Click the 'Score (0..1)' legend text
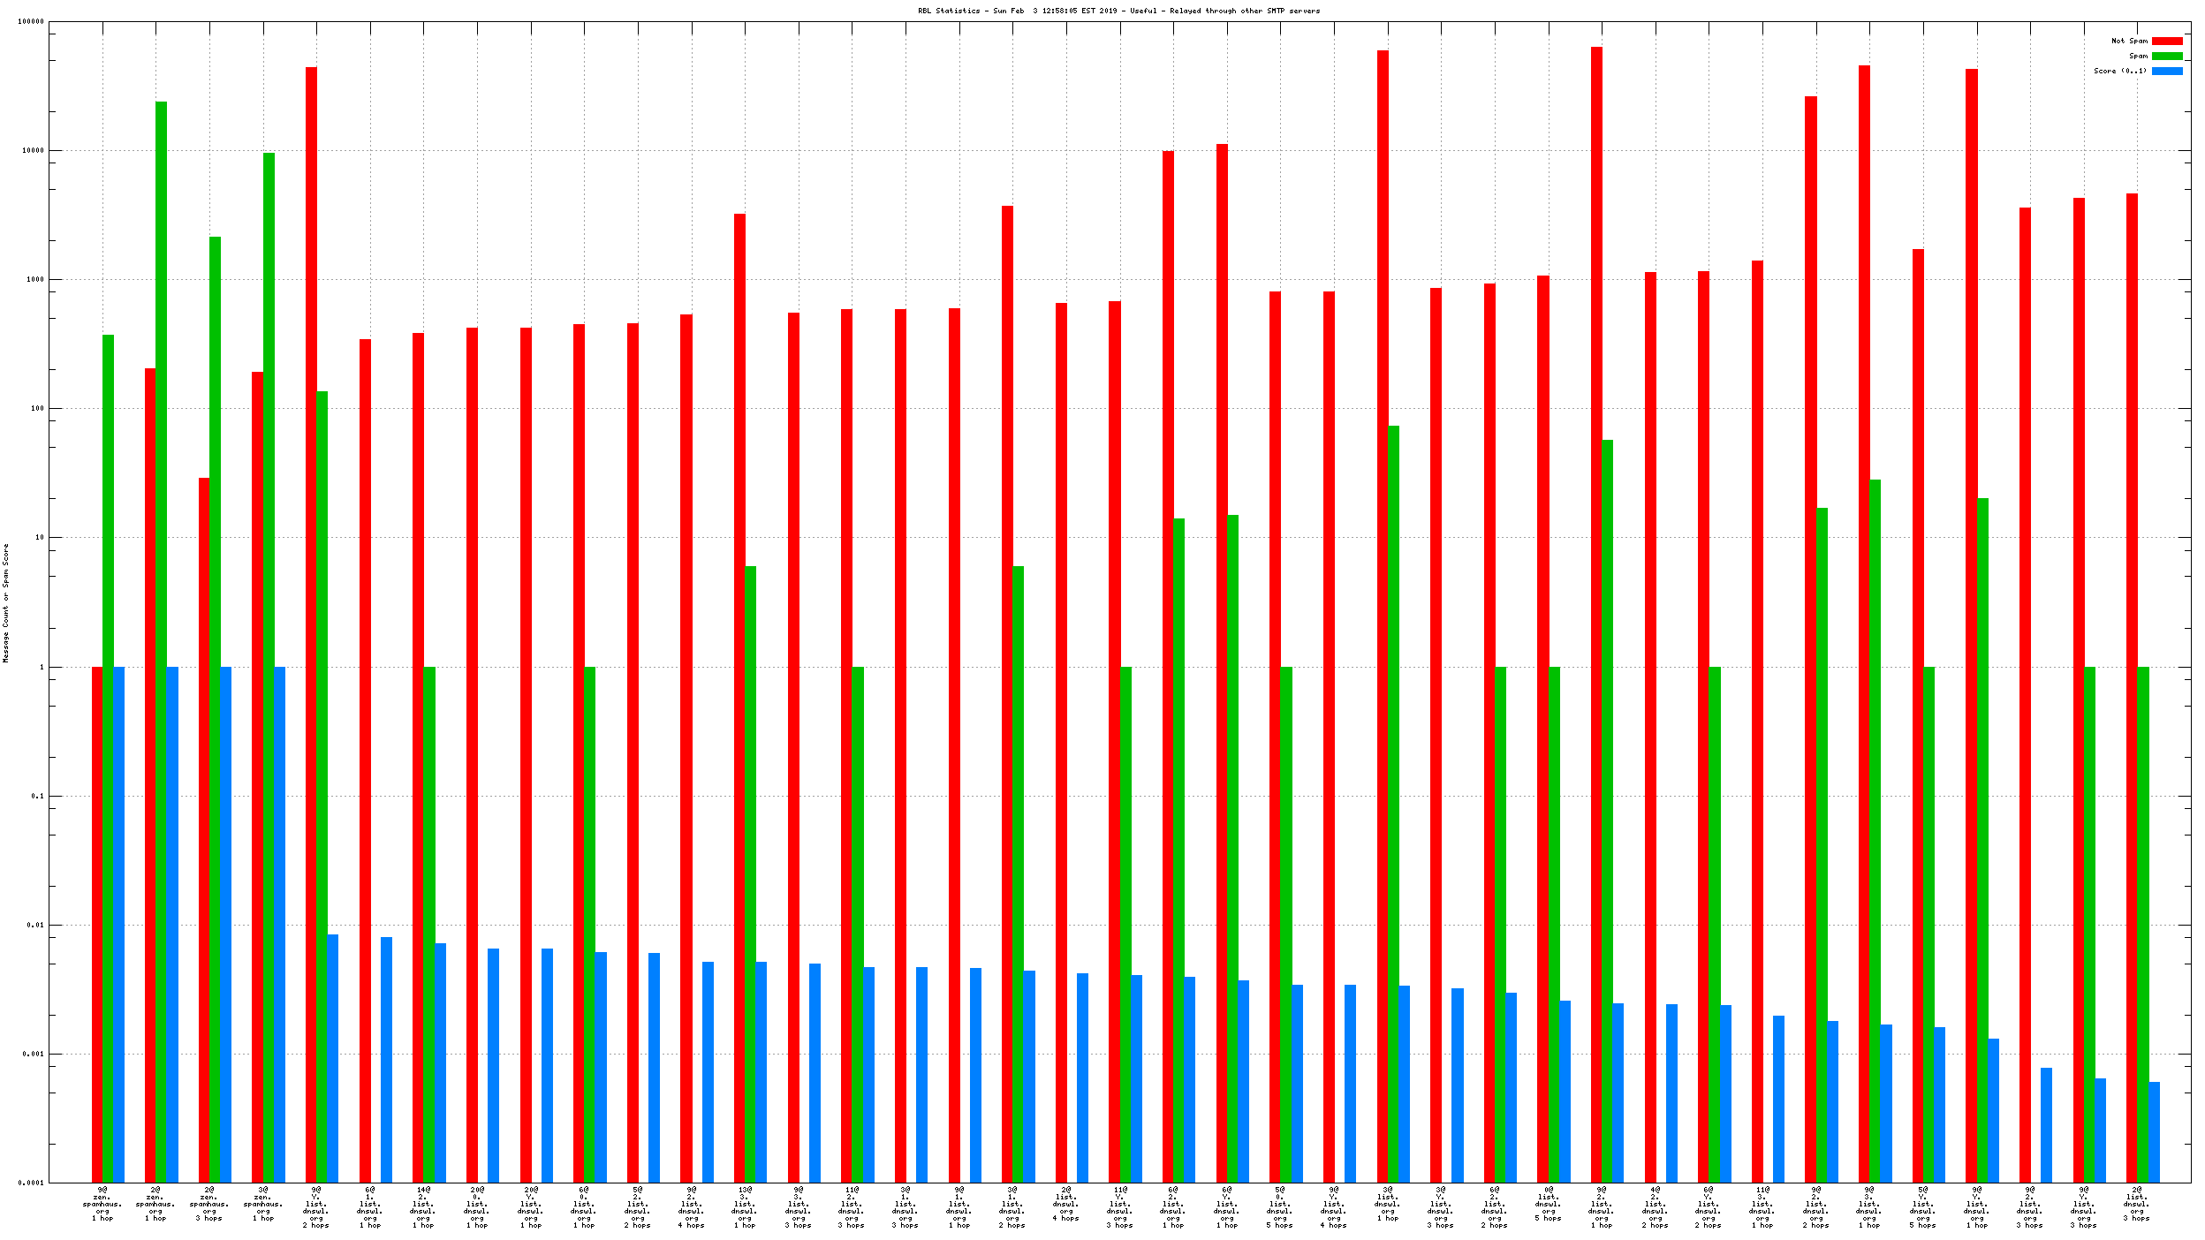 (2119, 71)
